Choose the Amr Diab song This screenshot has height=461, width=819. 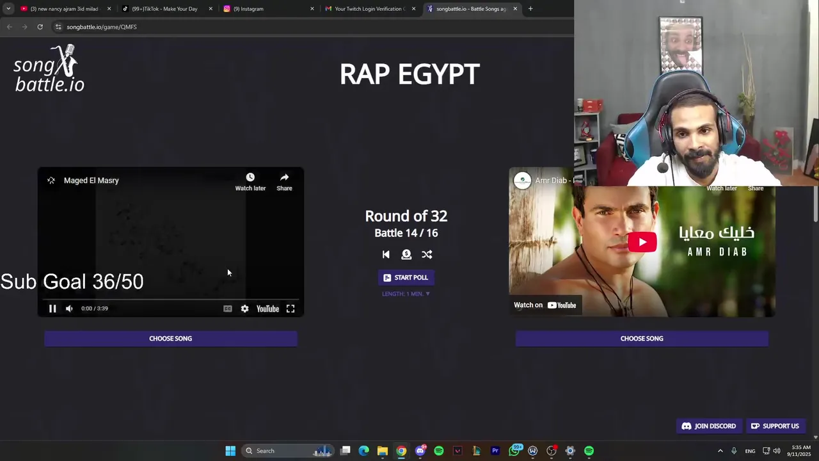tap(642, 339)
